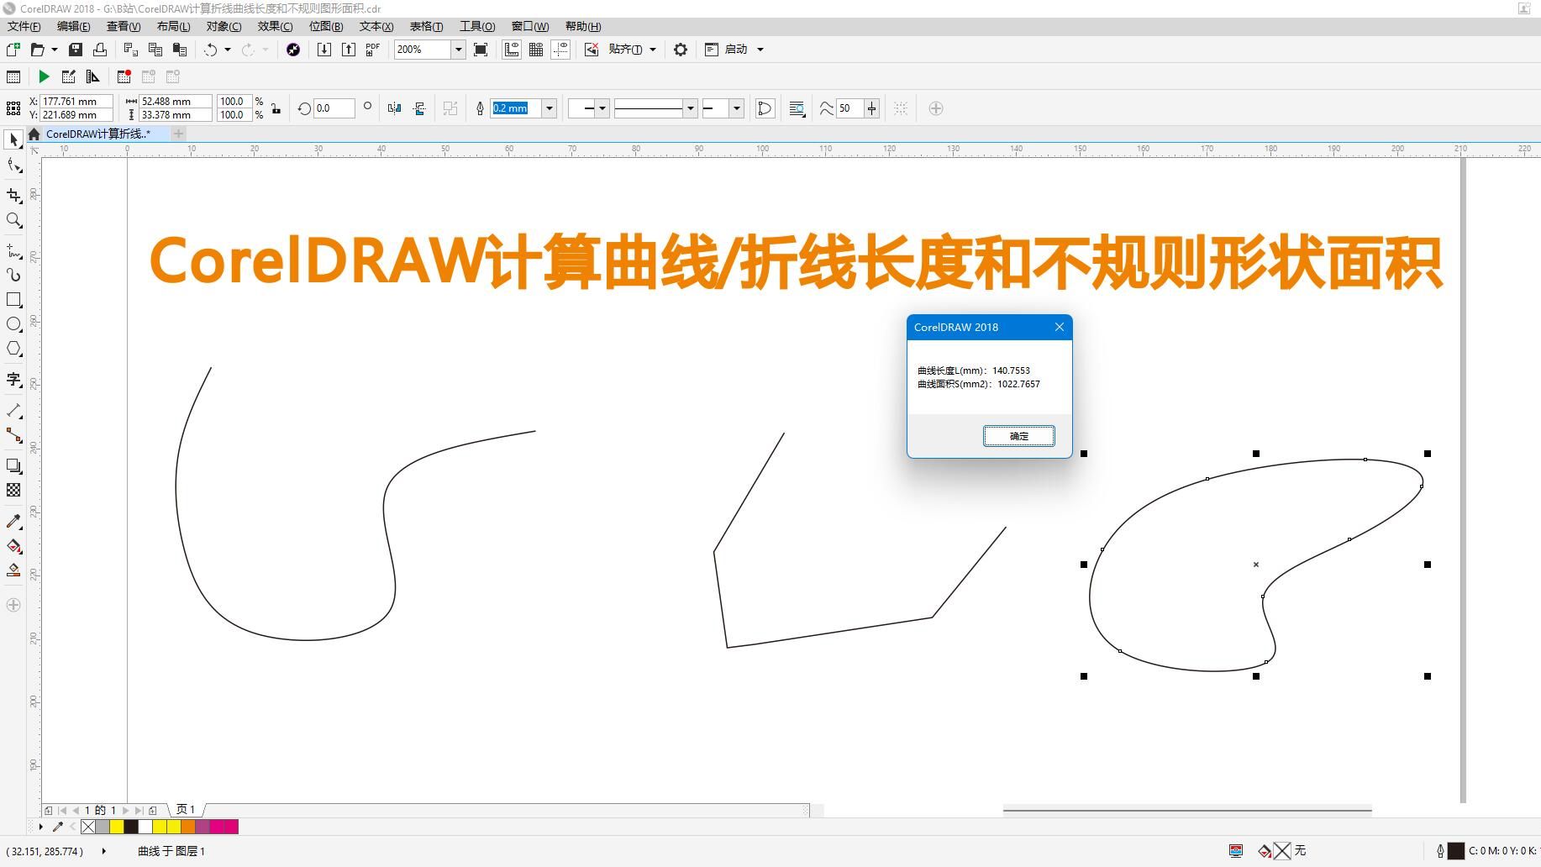Open the start arrowhead dropdown
The width and height of the screenshot is (1541, 867).
(x=602, y=108)
